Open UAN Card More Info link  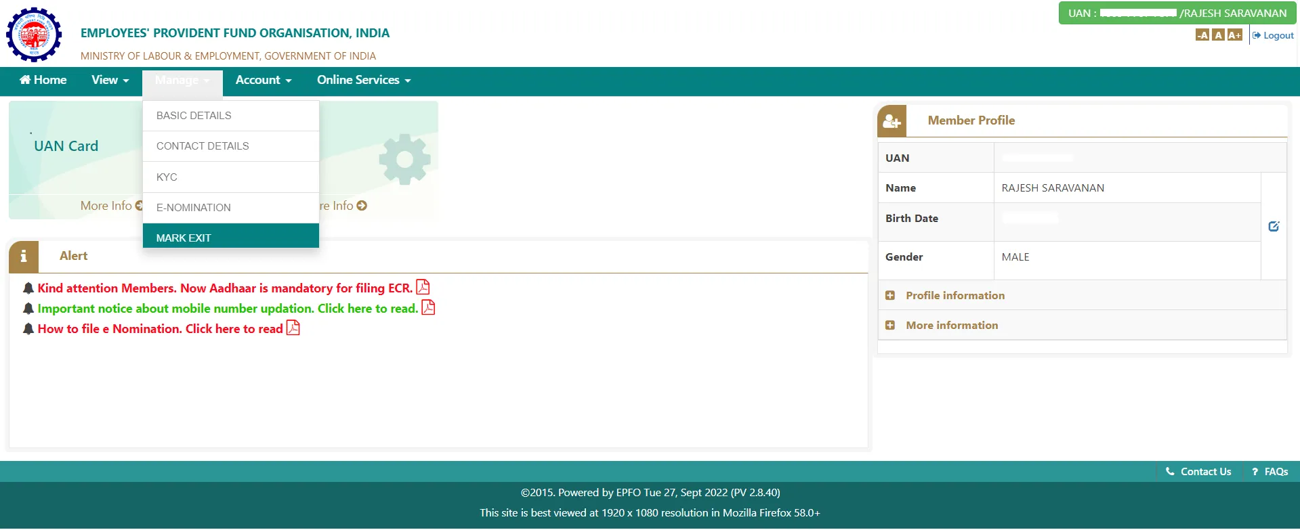coord(111,206)
